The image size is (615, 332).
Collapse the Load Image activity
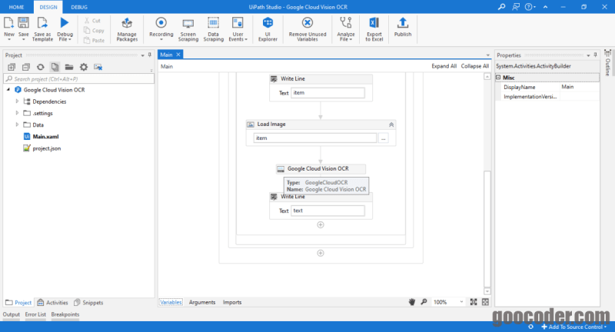pyautogui.click(x=391, y=124)
